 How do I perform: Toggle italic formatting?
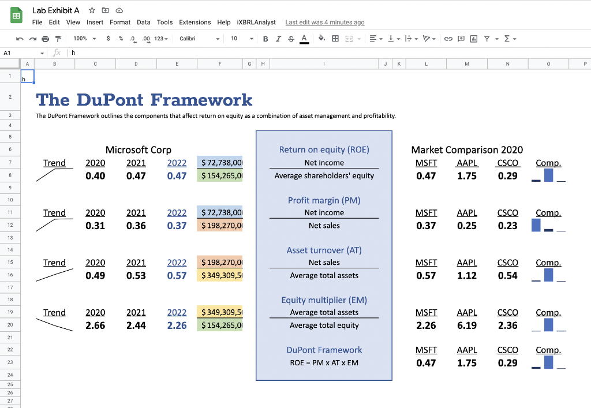click(278, 39)
